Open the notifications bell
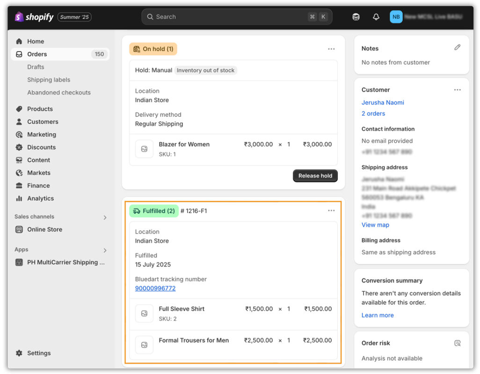 point(376,17)
